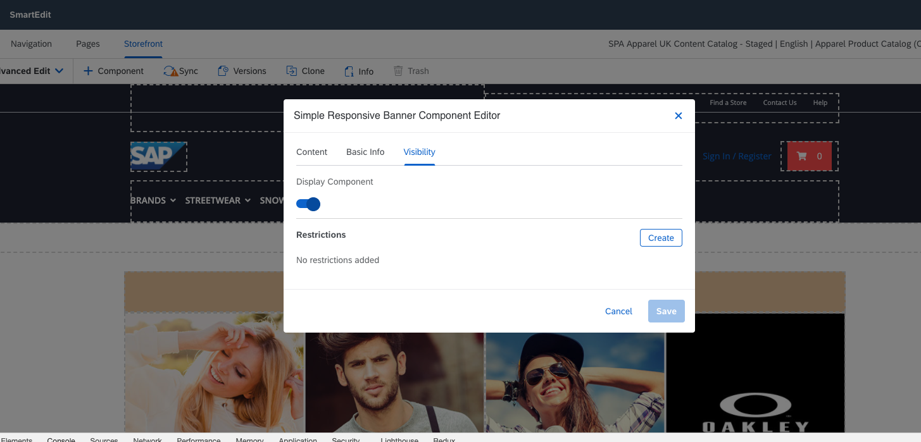Close the banner editor with the X
921x442 pixels.
pos(678,116)
